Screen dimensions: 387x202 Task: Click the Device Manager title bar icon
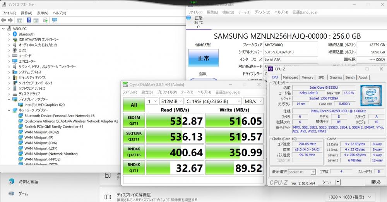click(x=4, y=4)
